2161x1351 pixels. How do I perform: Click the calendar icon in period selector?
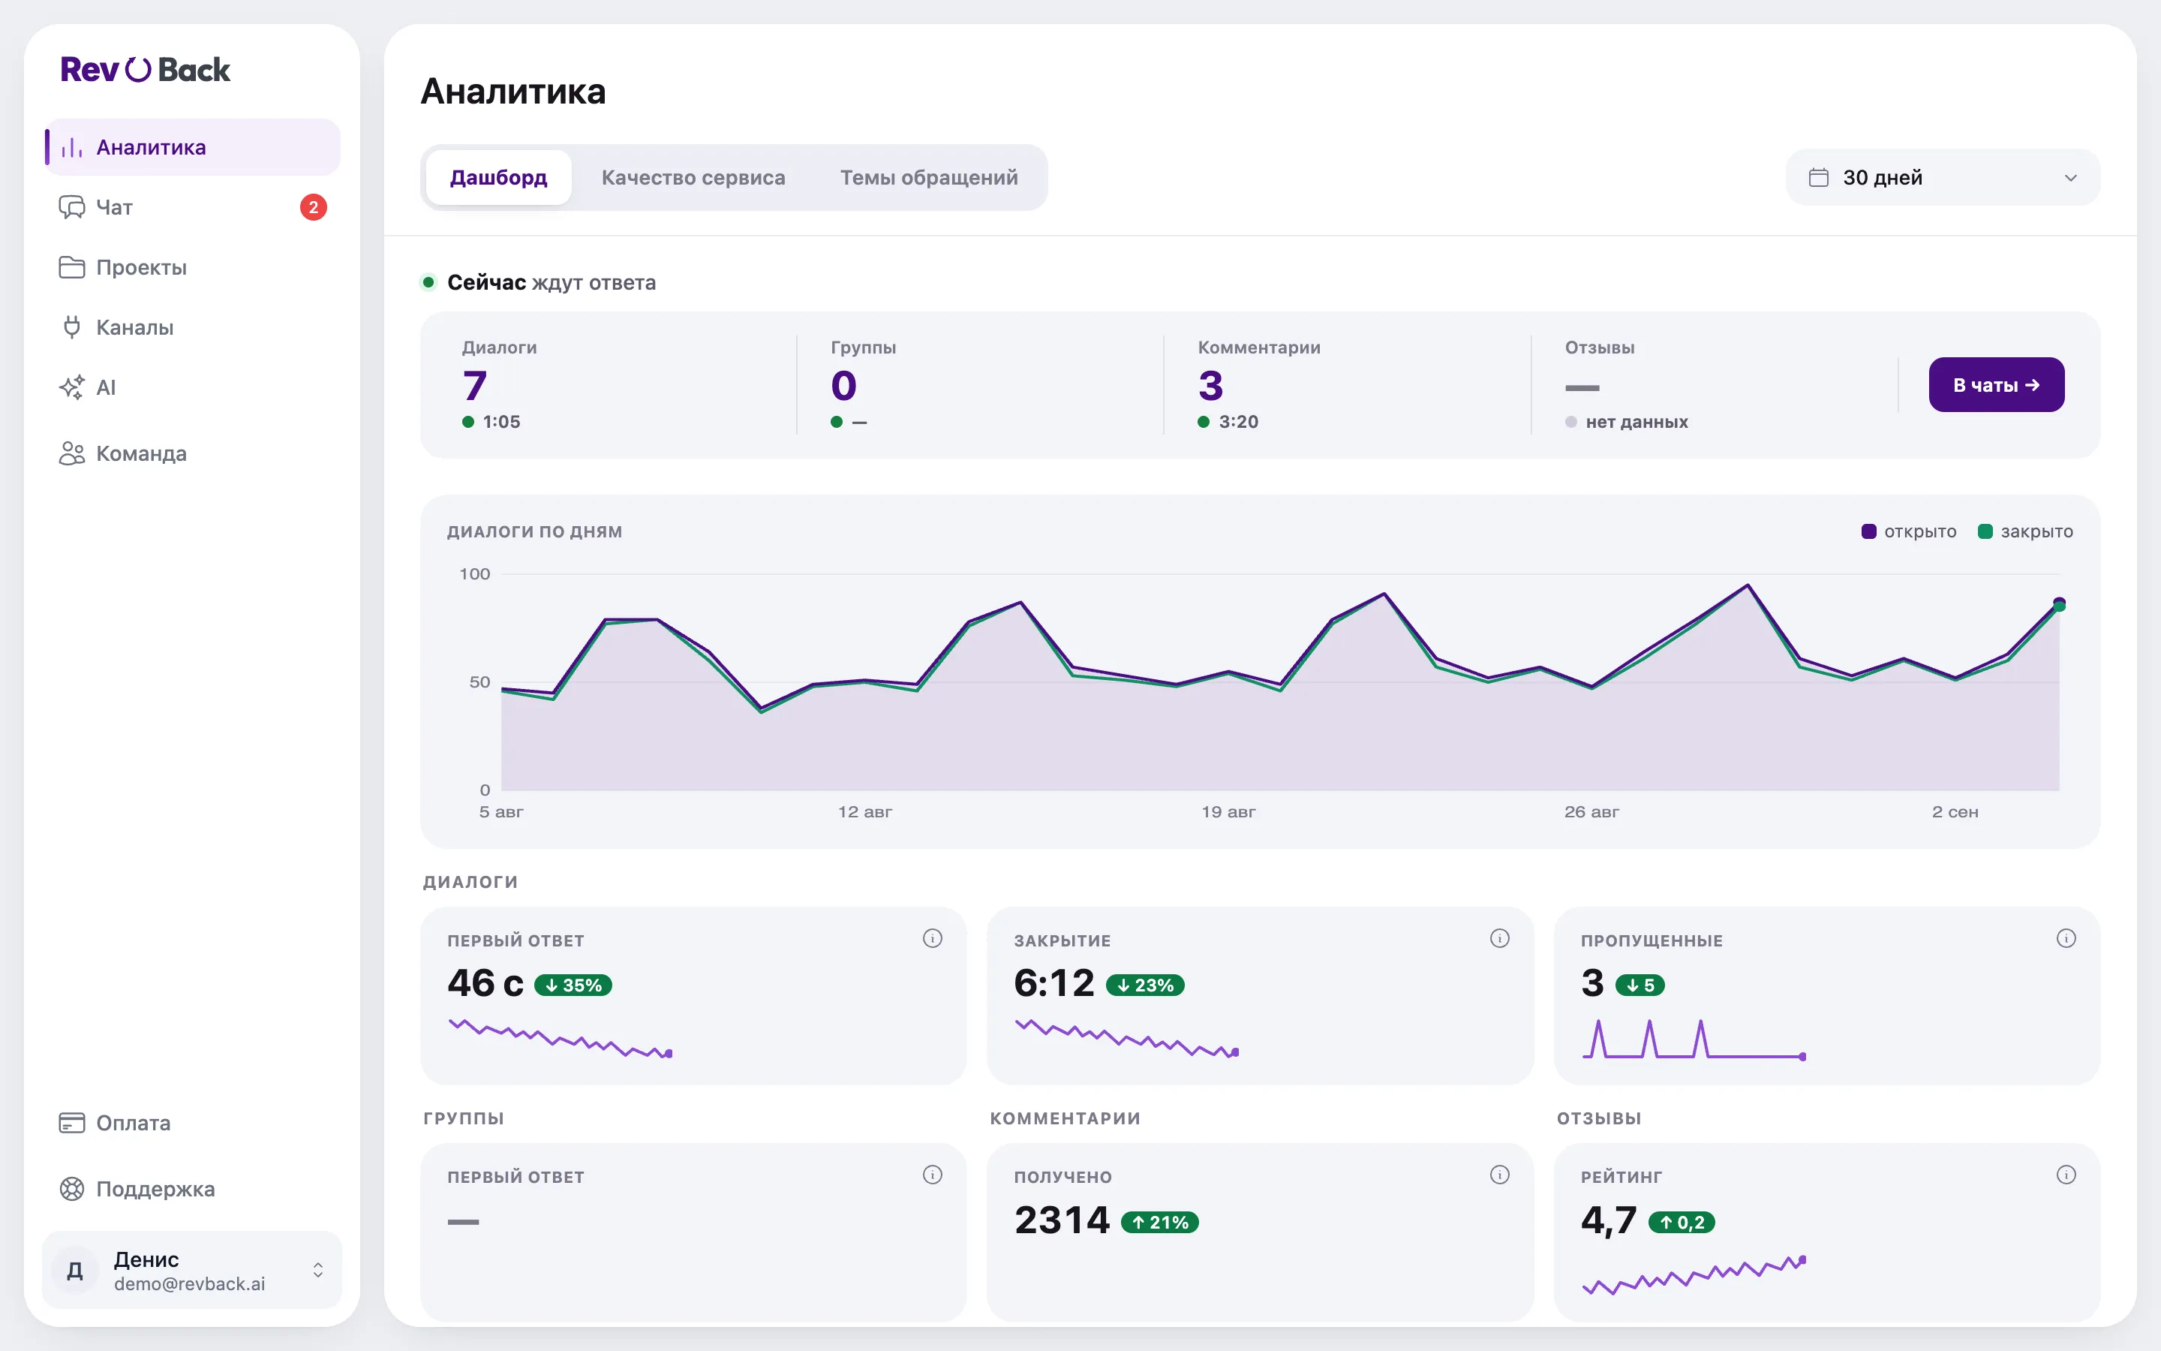pos(1818,177)
